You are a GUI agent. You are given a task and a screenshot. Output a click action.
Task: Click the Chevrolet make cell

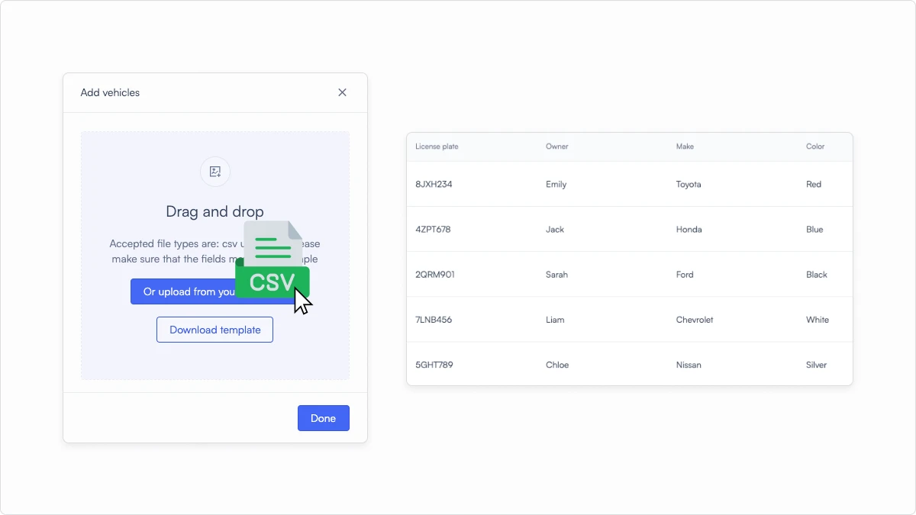pos(695,319)
